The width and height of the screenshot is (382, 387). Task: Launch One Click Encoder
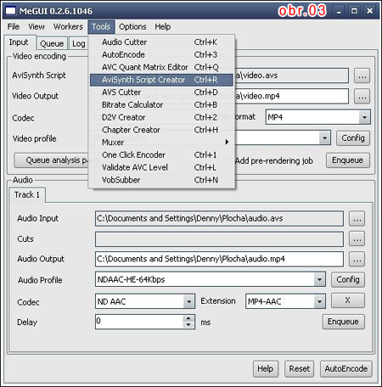[161, 154]
